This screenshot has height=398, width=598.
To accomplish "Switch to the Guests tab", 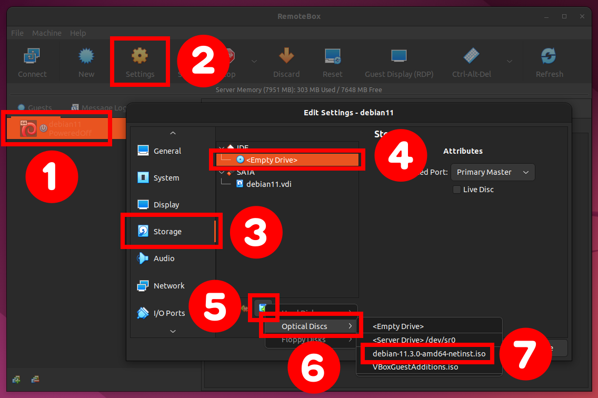I will [35, 107].
